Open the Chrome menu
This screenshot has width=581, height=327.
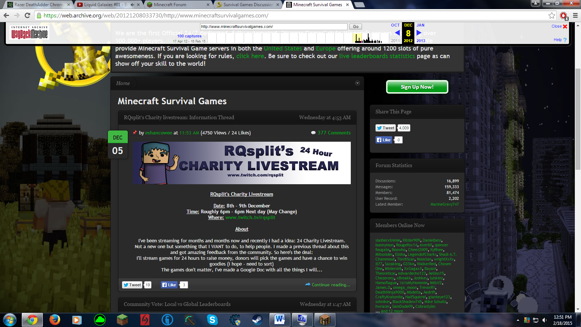[x=575, y=15]
